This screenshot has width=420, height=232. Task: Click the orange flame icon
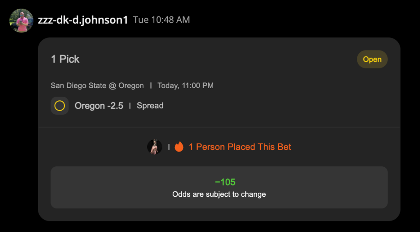[179, 147]
